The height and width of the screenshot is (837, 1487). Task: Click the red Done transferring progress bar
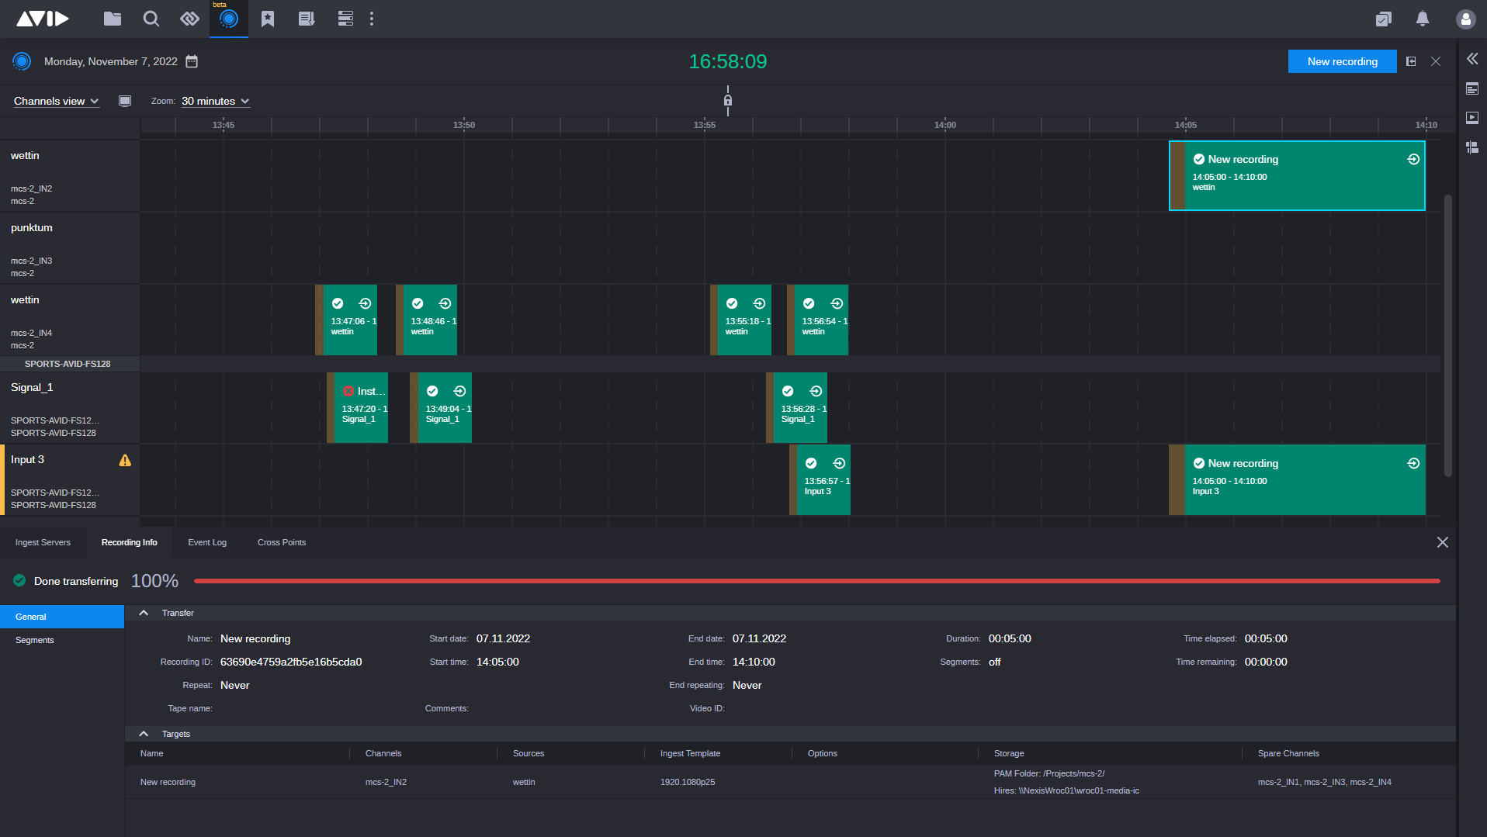815,580
